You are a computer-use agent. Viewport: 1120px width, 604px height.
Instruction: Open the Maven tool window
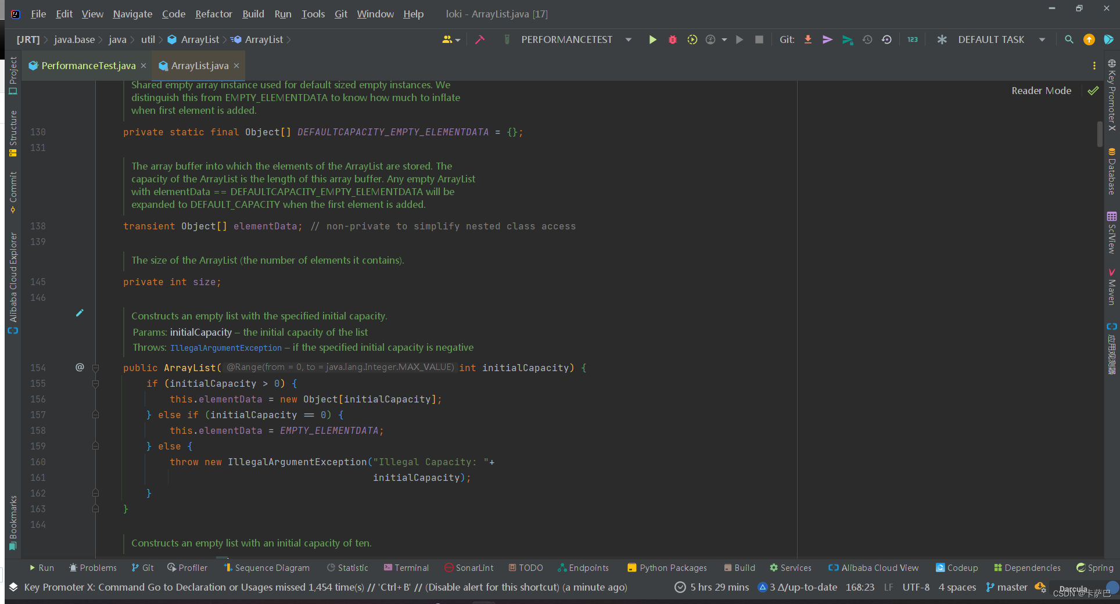tap(1112, 287)
